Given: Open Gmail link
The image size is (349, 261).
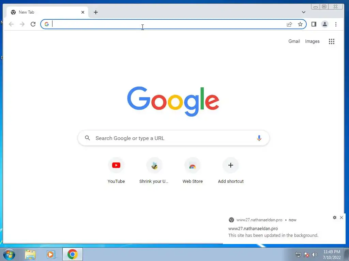Looking at the screenshot, I should point(294,41).
